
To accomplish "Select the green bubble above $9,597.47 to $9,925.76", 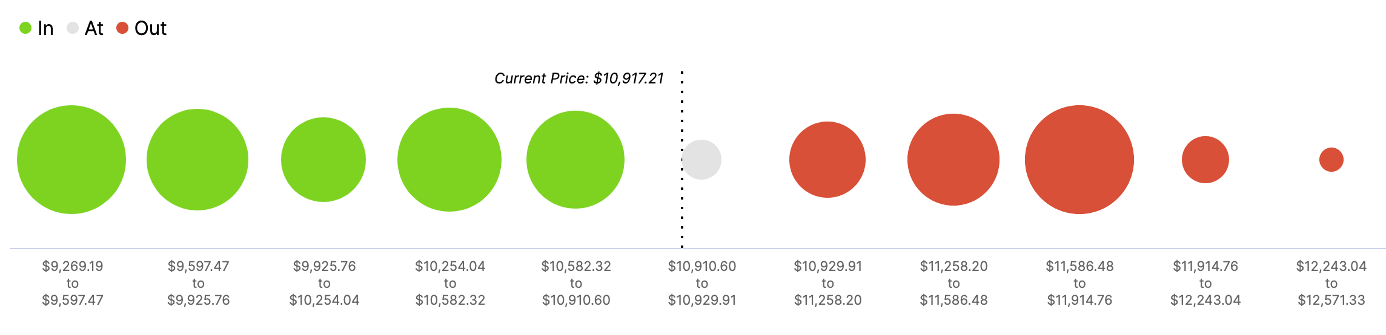I will click(197, 160).
